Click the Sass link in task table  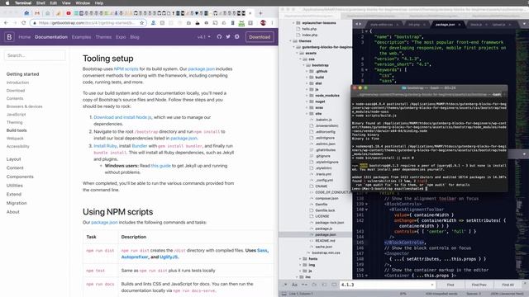(262, 250)
